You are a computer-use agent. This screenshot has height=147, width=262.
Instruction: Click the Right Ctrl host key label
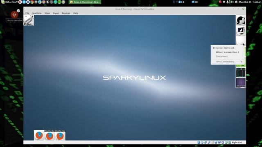pos(237,143)
